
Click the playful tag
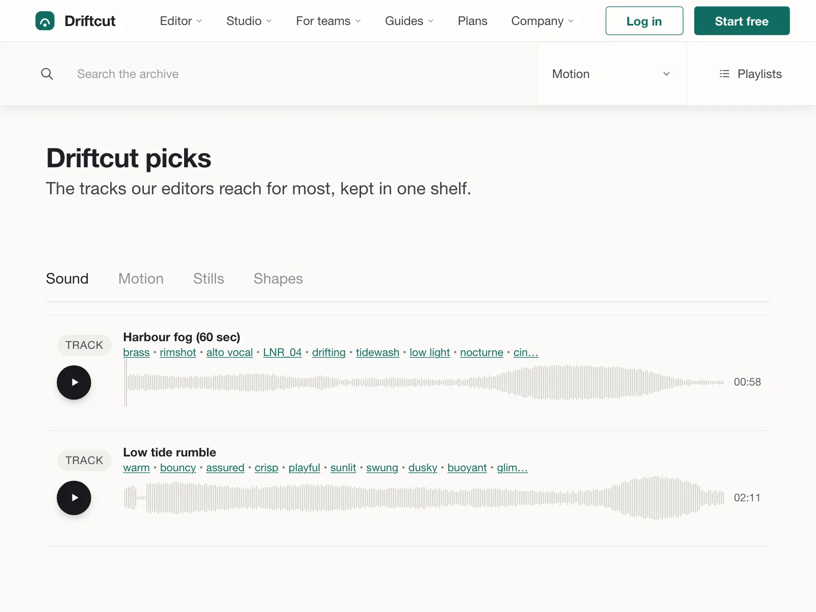click(304, 468)
